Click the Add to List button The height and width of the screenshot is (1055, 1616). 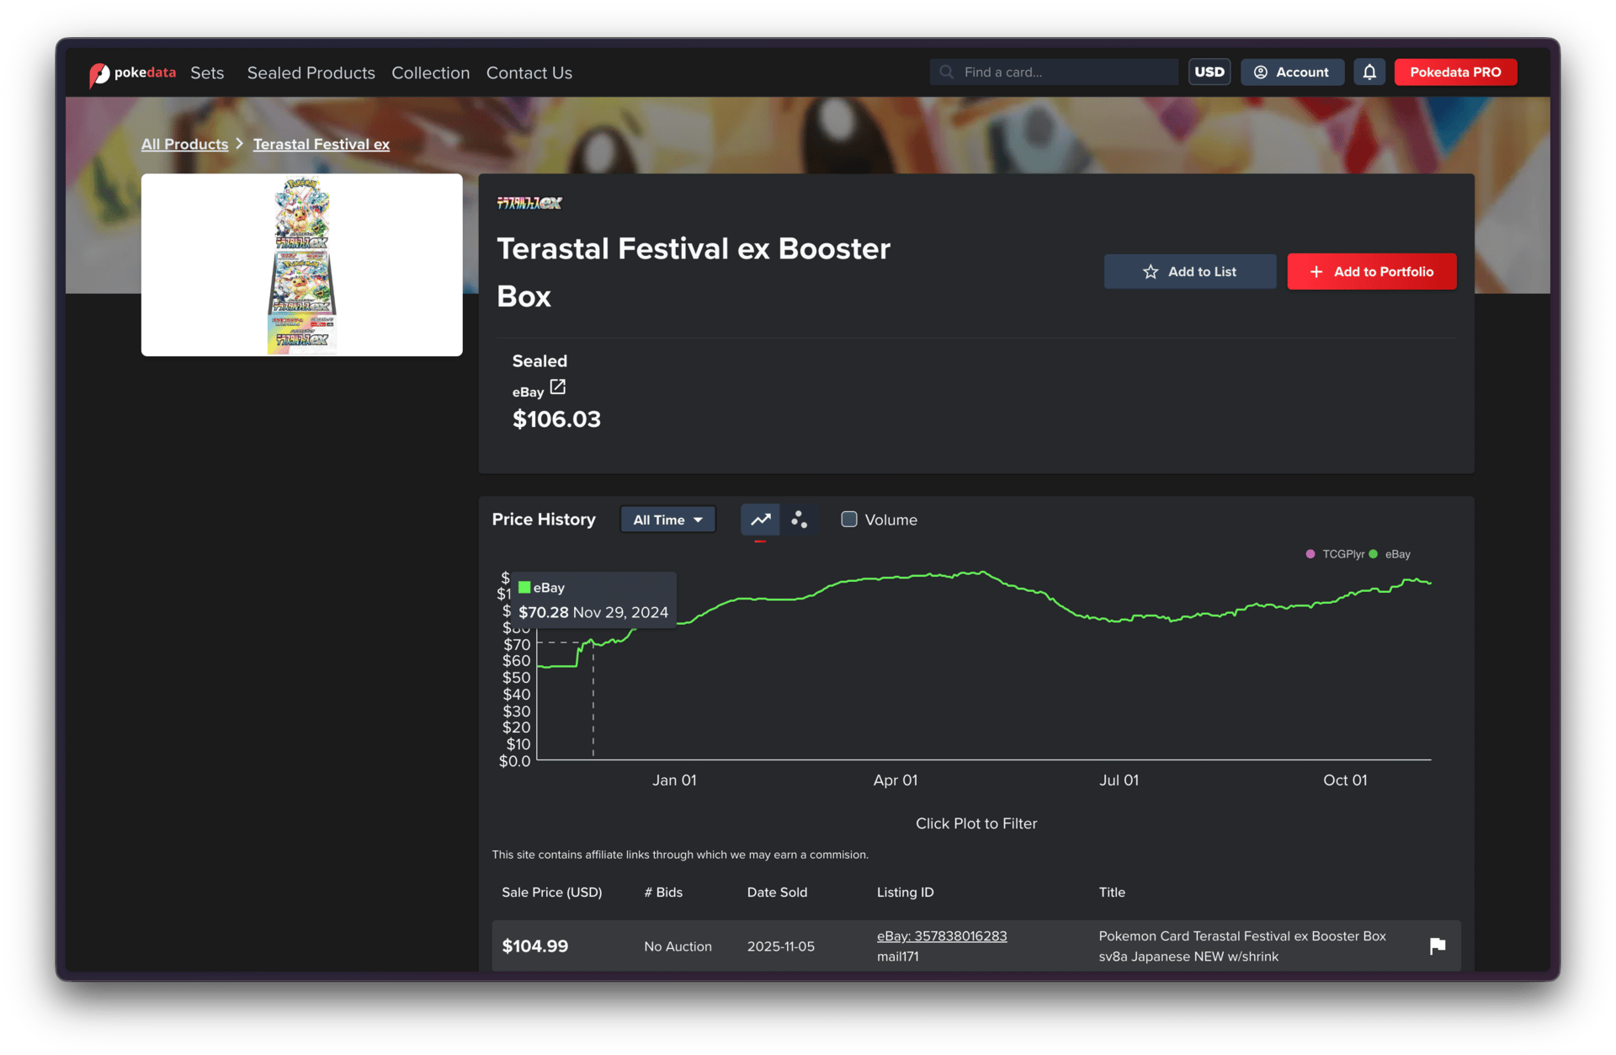point(1189,272)
